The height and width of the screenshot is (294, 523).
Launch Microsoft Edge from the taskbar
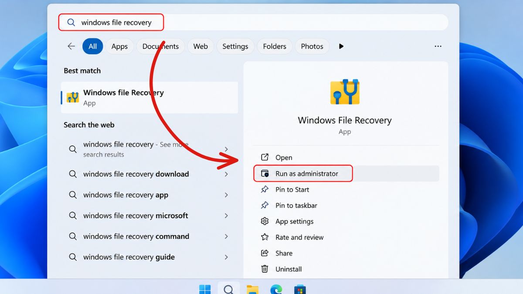(276, 290)
